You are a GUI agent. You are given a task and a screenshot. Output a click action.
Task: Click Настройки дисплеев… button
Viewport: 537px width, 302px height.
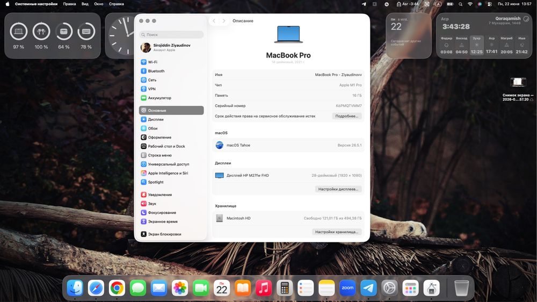[338, 189]
